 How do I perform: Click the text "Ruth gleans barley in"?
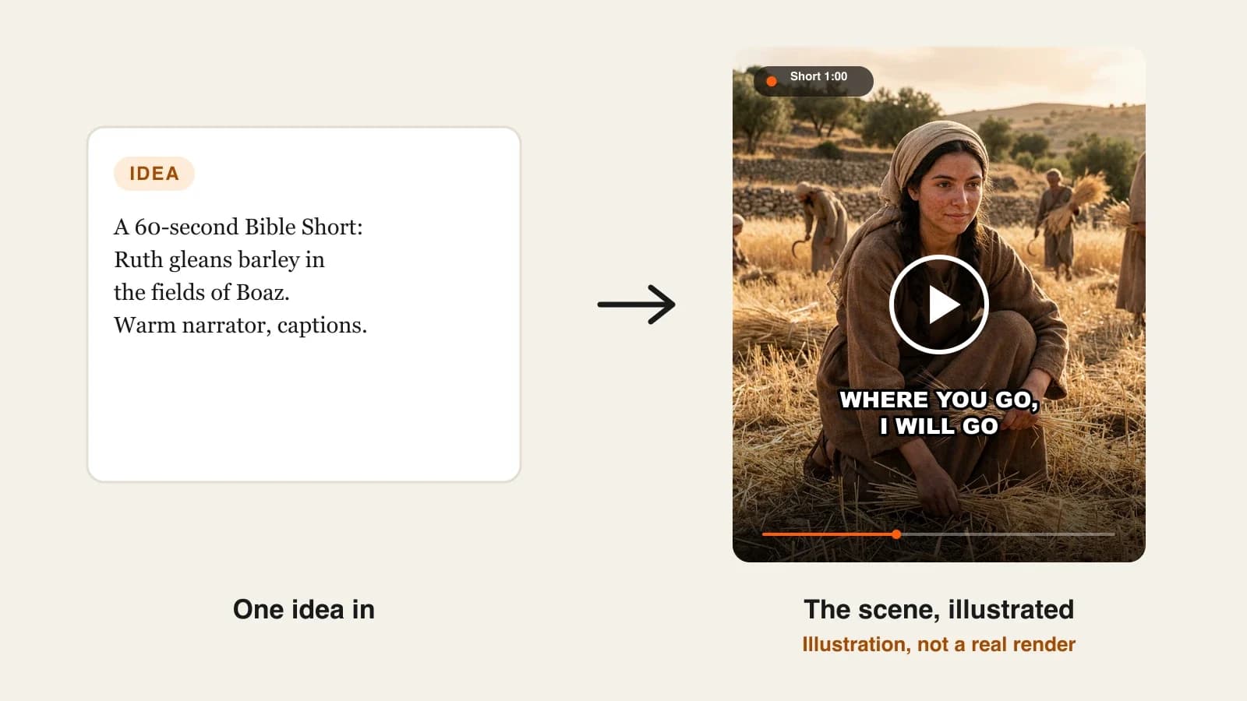click(x=219, y=259)
